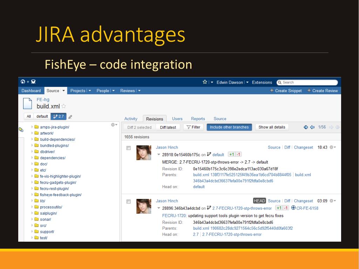This screenshot has height=269, width=359.
Task: Switch to the Activity tab
Action: pos(131,119)
